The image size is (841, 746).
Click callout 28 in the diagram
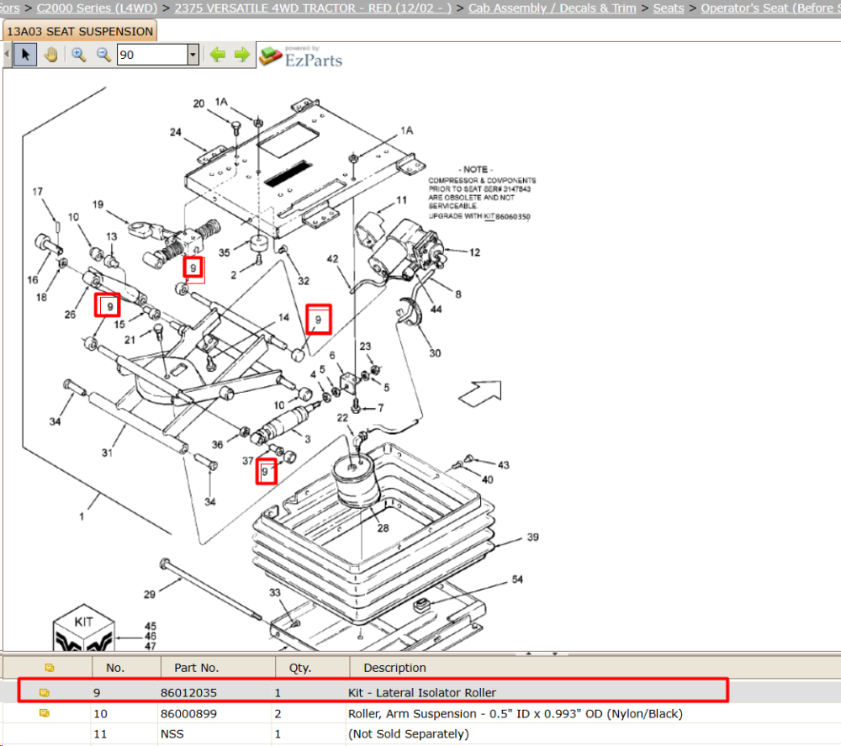click(383, 528)
